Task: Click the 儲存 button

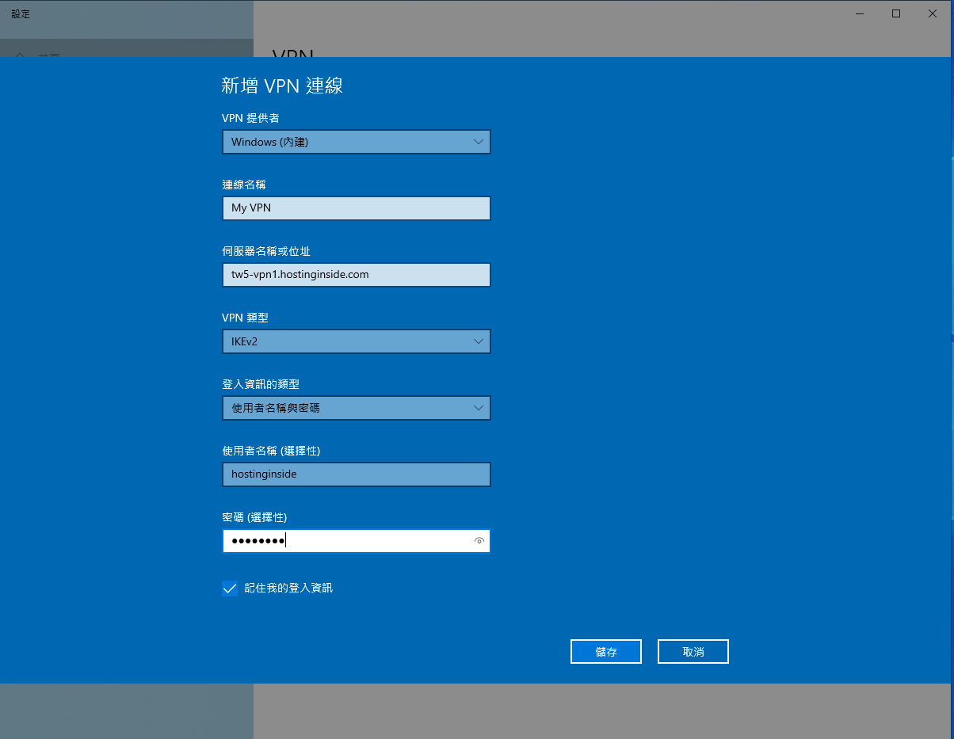Action: click(606, 652)
